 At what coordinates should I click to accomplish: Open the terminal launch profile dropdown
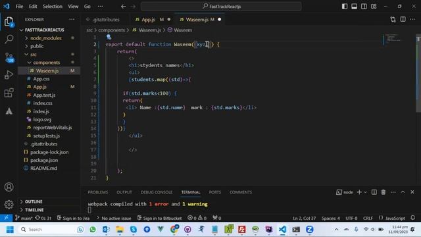coord(365,192)
